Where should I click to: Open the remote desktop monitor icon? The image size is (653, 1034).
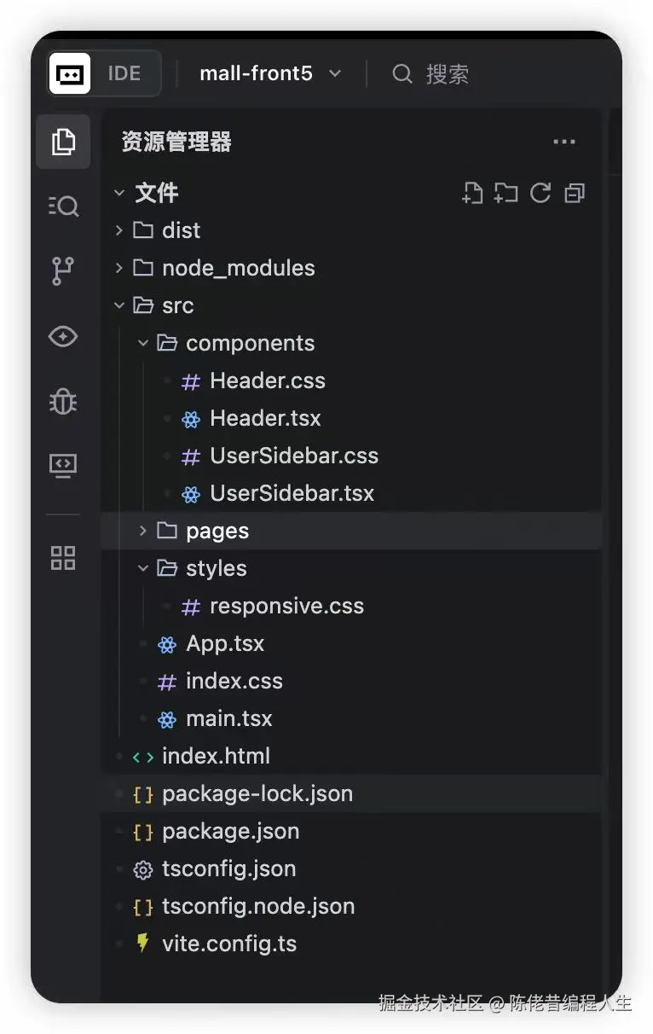pyautogui.click(x=63, y=465)
